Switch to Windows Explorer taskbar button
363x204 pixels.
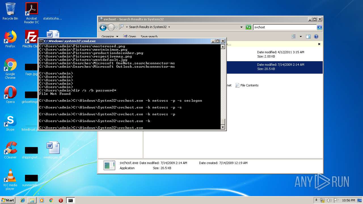(32, 200)
